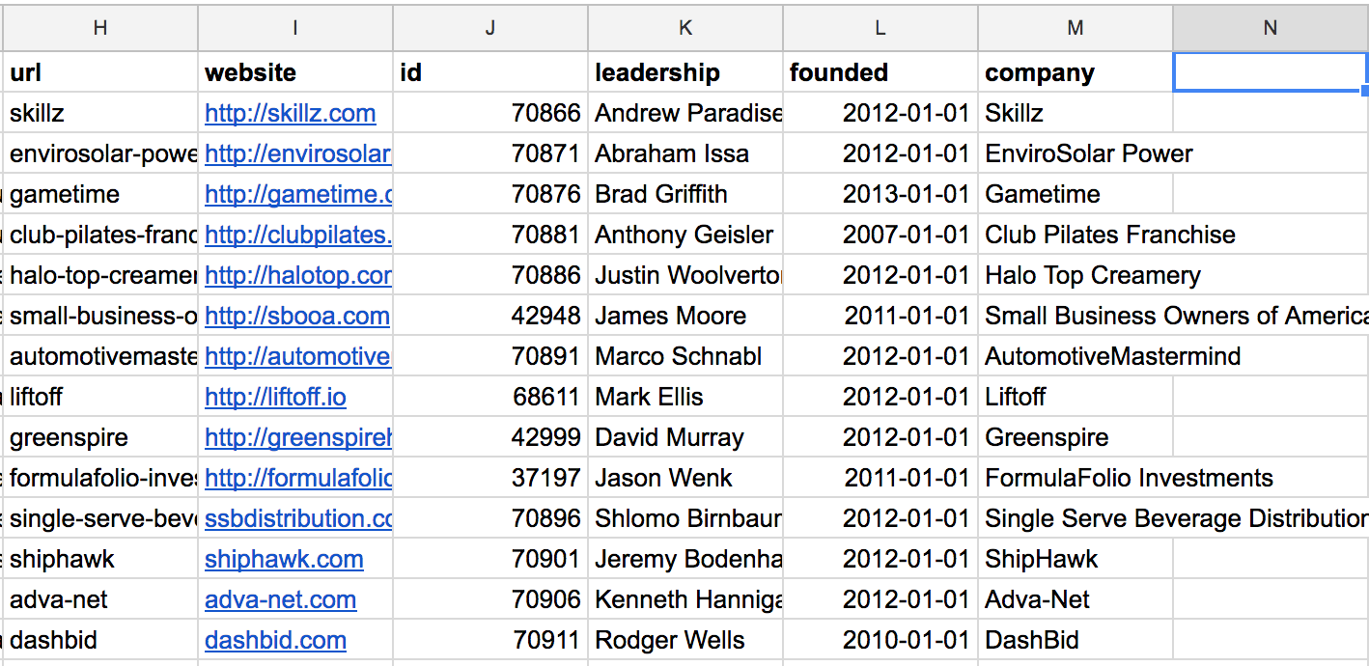Open the http://liftoff.io link
1369x666 pixels.
coord(275,397)
